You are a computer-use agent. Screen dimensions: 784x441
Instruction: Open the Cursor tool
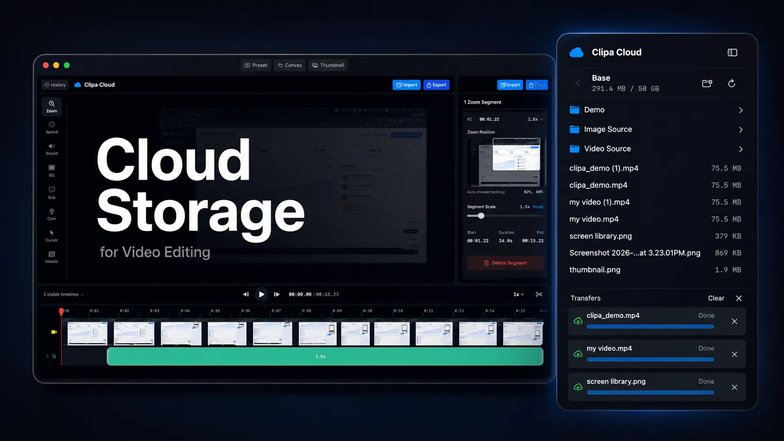click(x=52, y=236)
